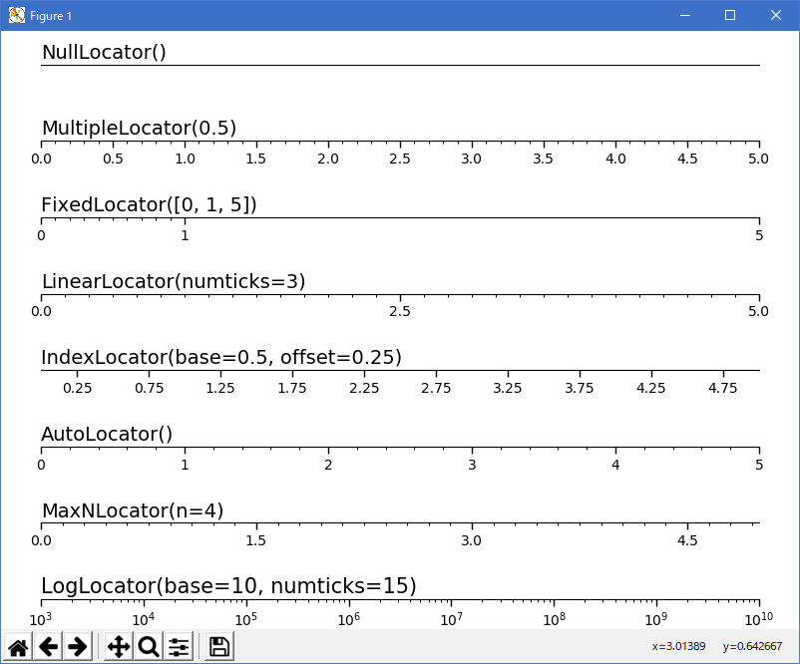Click tick label 2 on AutoLocator axis
Viewport: 800px width, 664px height.
[x=328, y=466]
